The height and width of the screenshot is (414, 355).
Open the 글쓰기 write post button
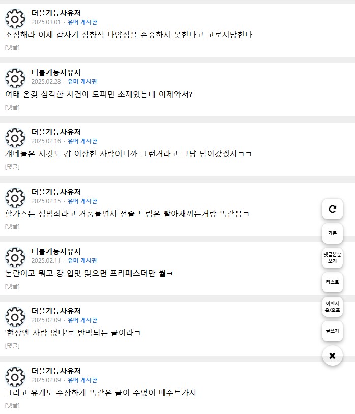click(x=332, y=331)
